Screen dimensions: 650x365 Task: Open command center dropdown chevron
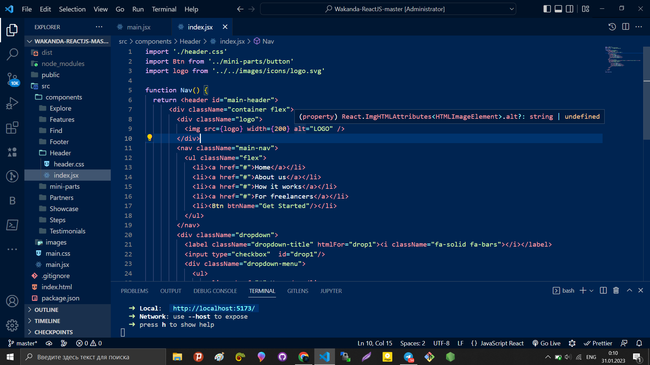511,9
